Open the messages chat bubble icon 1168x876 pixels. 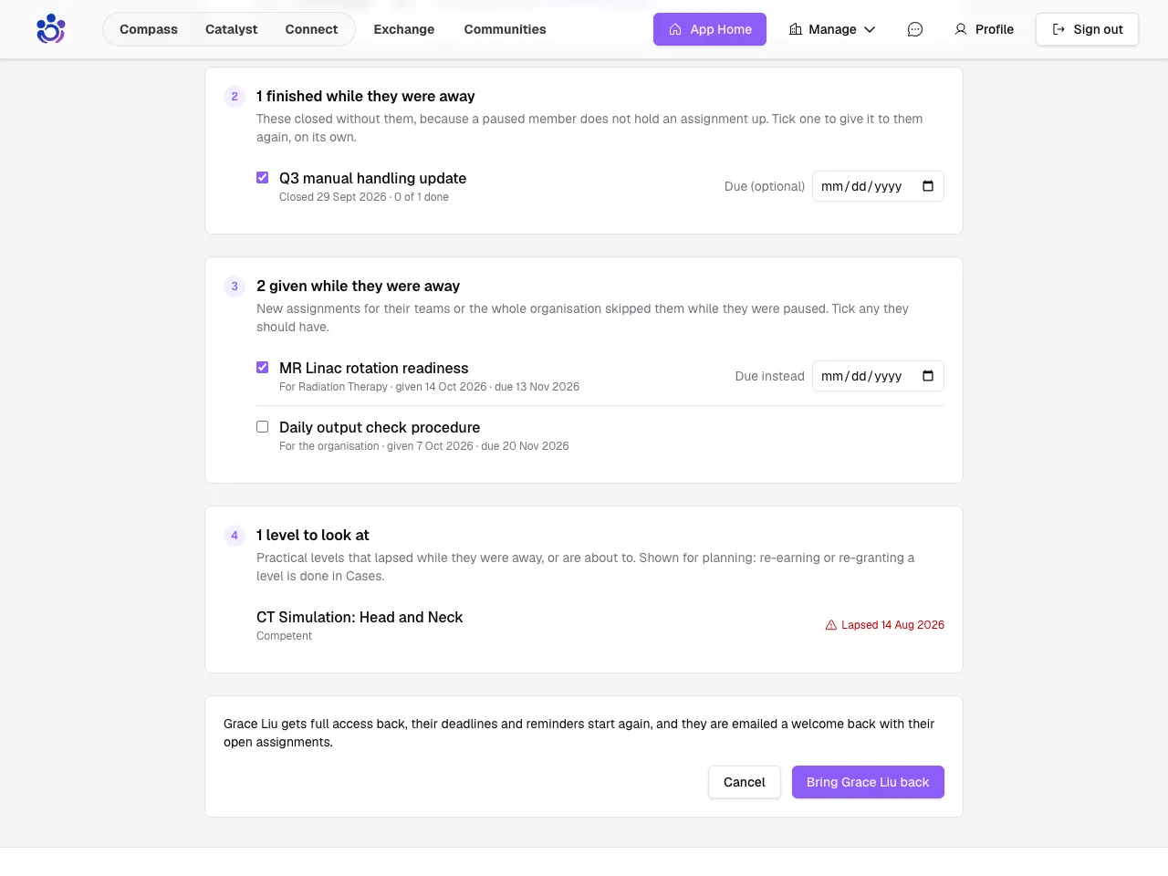tap(915, 29)
